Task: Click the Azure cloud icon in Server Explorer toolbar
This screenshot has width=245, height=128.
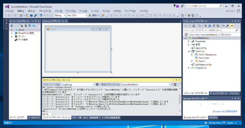Action: [34, 26]
